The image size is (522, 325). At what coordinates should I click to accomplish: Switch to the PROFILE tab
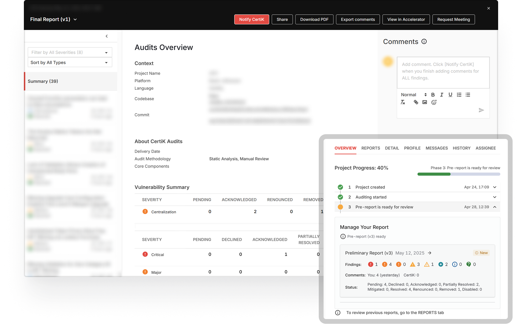tap(412, 148)
